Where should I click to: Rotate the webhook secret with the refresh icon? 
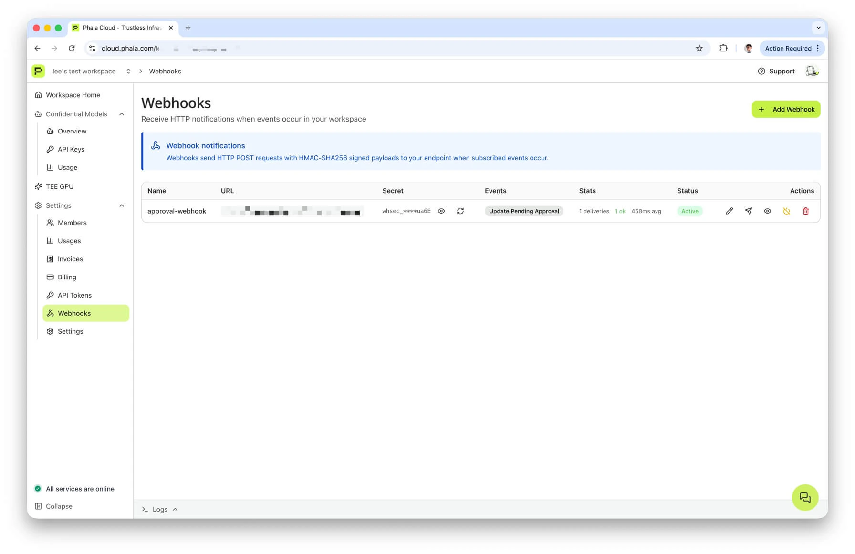[x=460, y=211]
